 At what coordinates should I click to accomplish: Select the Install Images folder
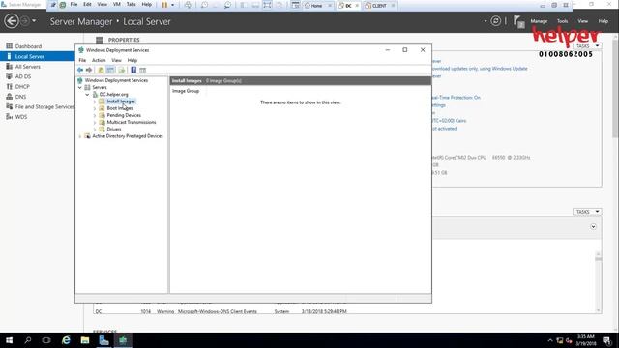[x=121, y=101]
